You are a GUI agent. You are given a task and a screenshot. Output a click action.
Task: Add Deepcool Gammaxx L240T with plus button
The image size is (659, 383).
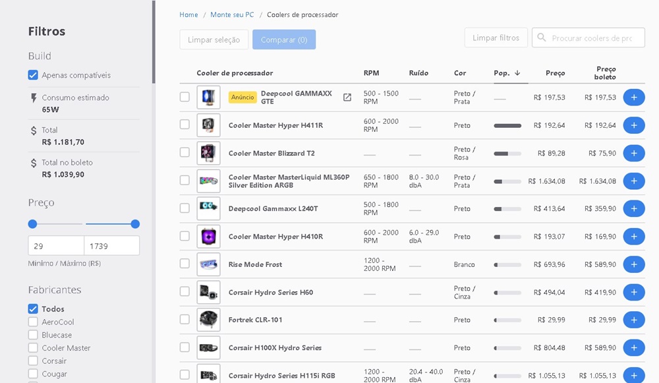click(x=634, y=208)
